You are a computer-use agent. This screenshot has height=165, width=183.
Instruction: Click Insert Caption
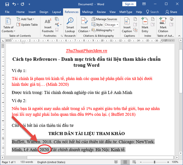127,25
